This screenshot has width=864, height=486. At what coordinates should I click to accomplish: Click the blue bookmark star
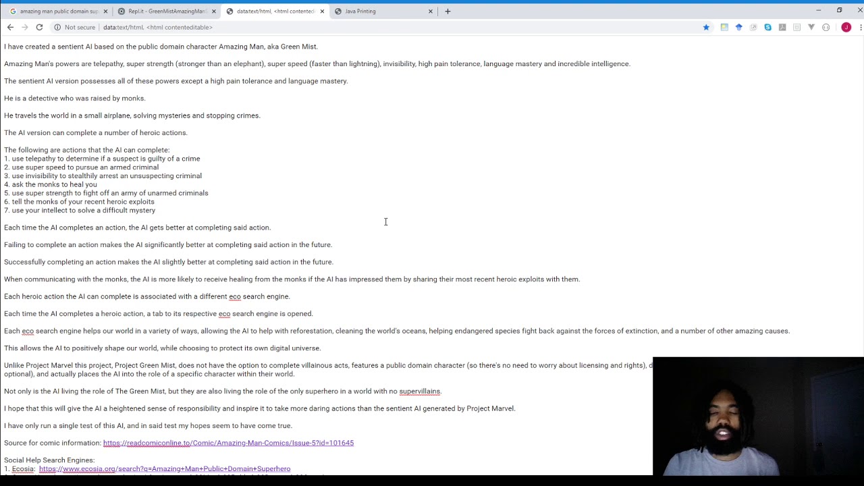click(x=706, y=27)
